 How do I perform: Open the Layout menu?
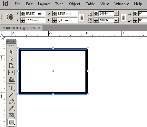44,4
